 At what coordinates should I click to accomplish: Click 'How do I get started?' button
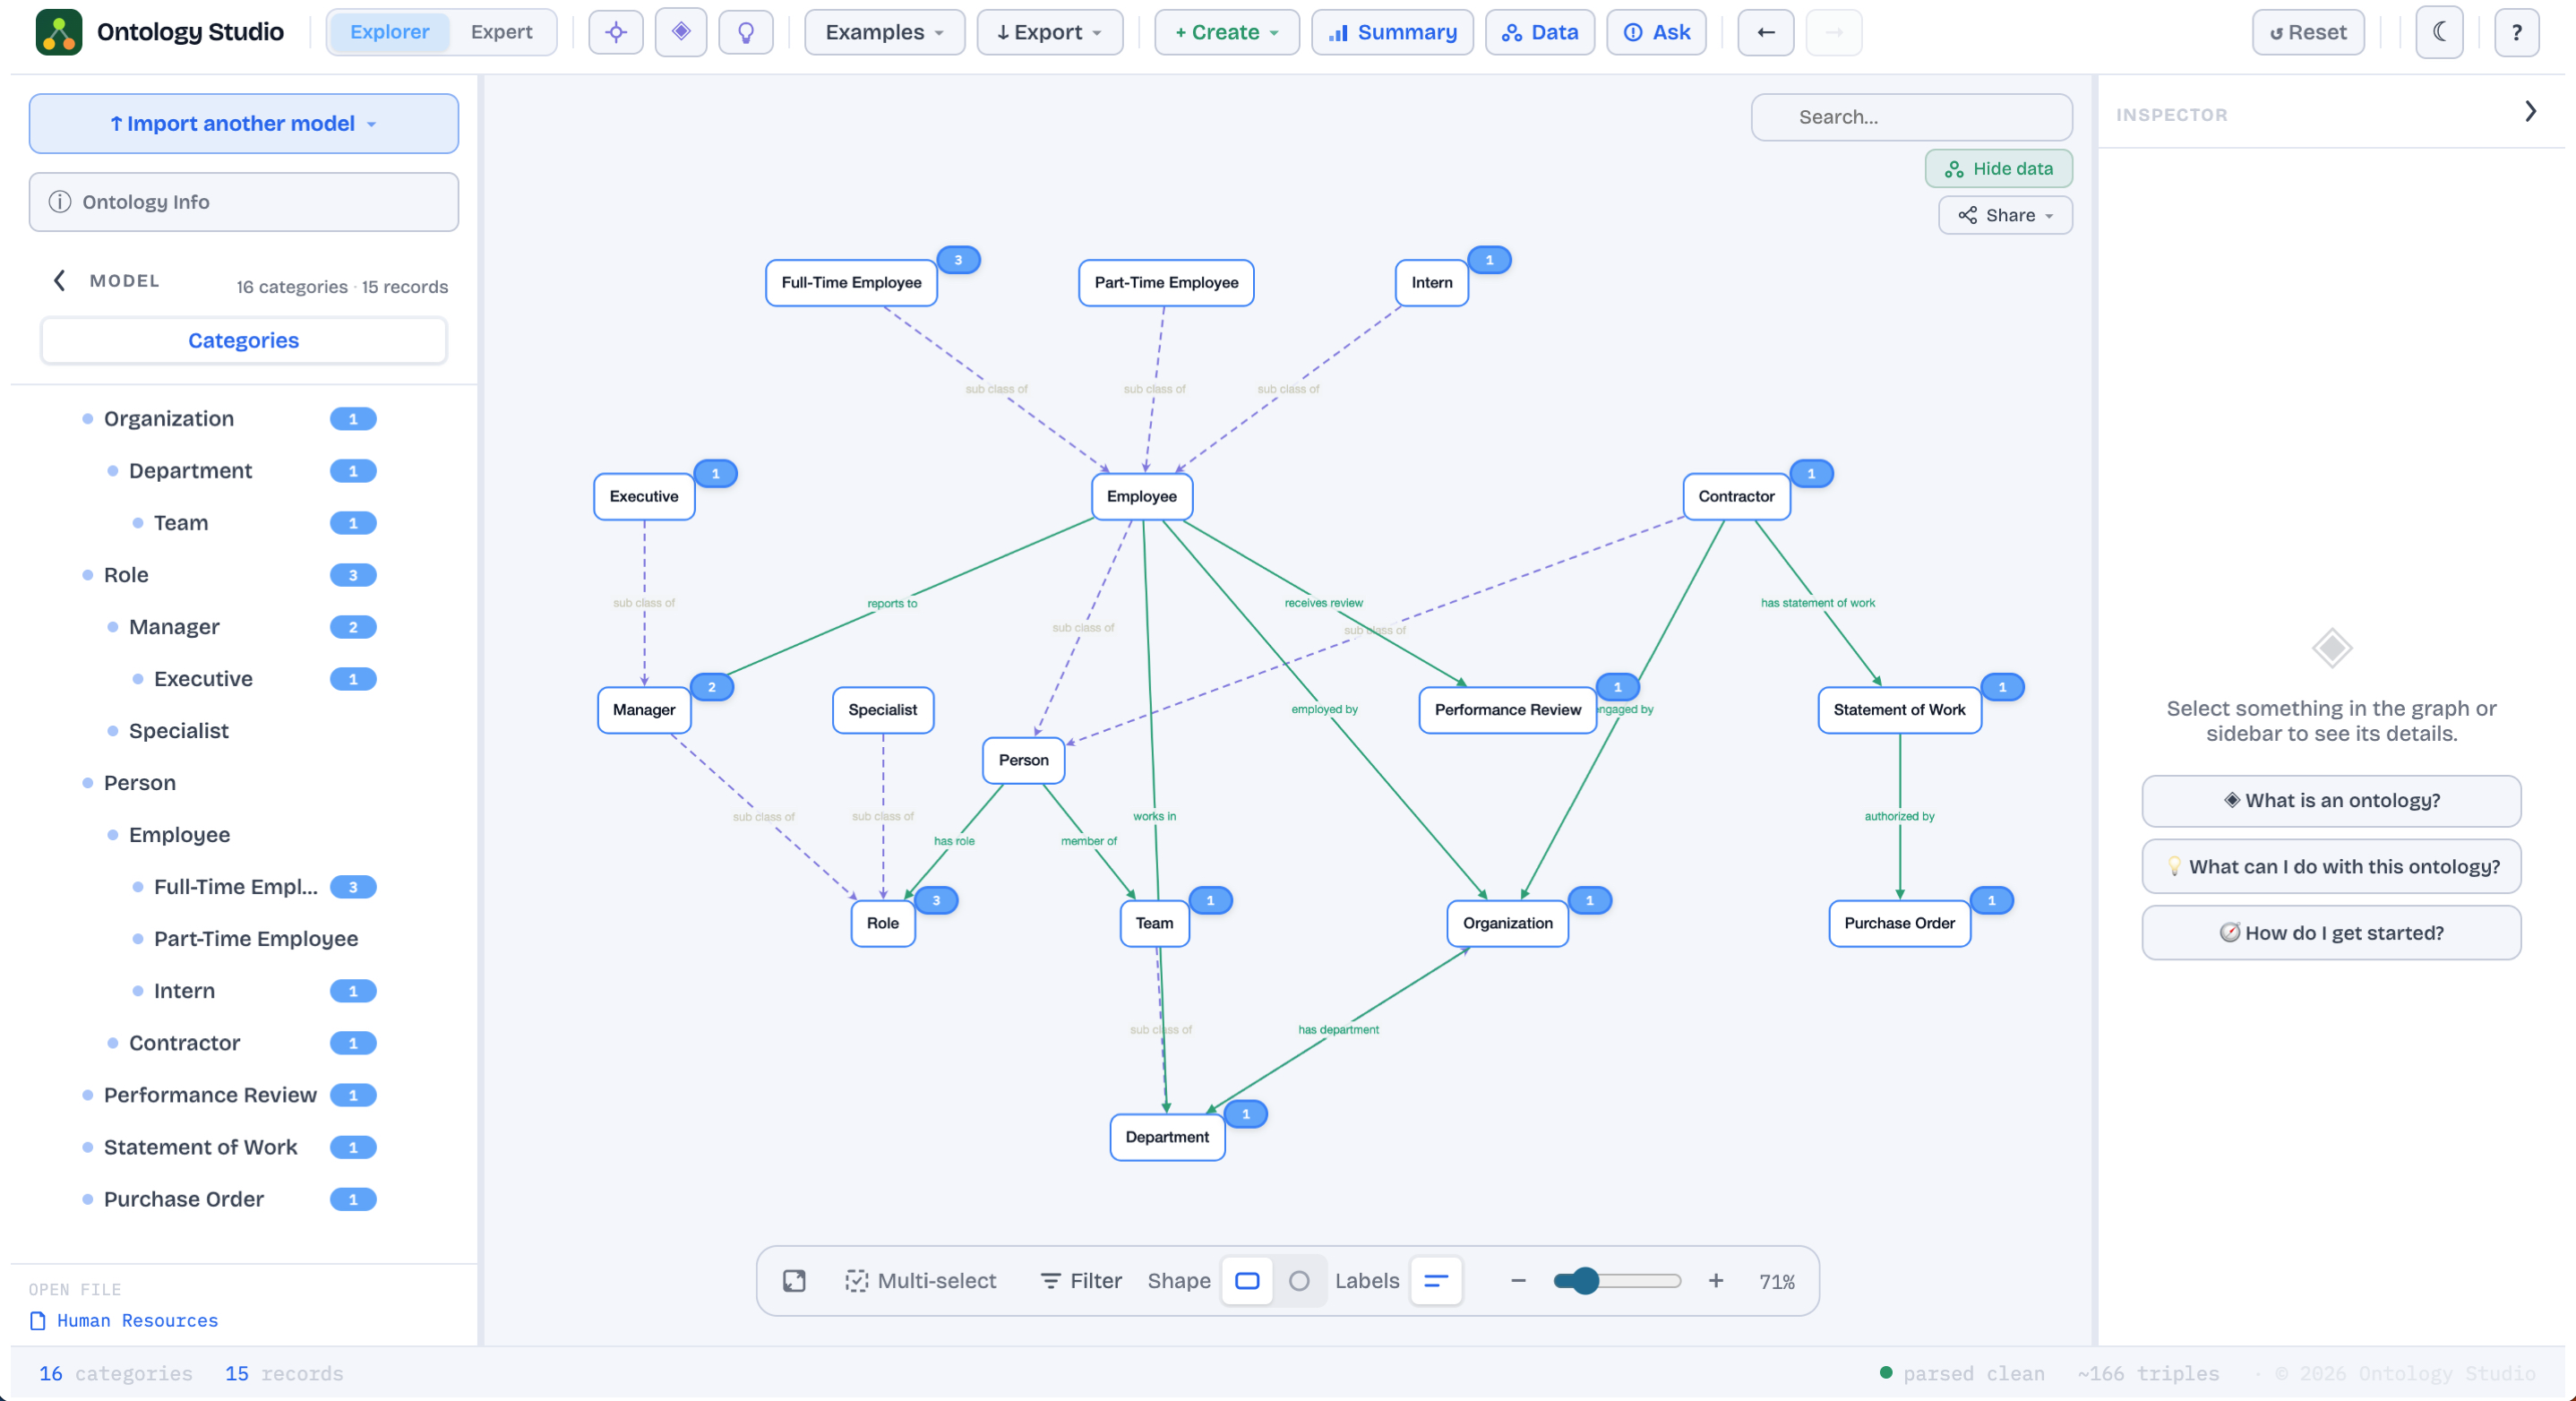pos(2330,933)
